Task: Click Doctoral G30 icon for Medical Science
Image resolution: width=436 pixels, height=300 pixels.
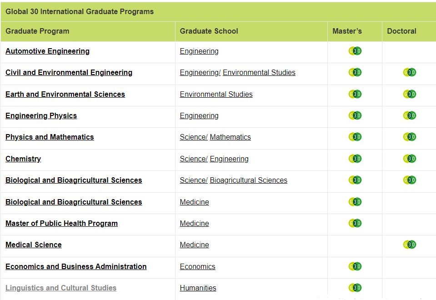Action: click(409, 245)
